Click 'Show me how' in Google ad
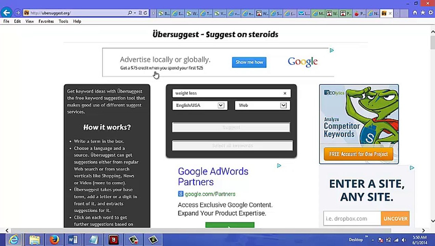This screenshot has width=435, height=246. (249, 62)
